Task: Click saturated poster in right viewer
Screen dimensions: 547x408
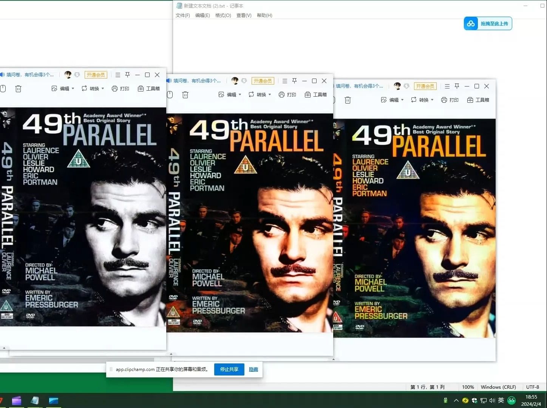Action: point(414,228)
